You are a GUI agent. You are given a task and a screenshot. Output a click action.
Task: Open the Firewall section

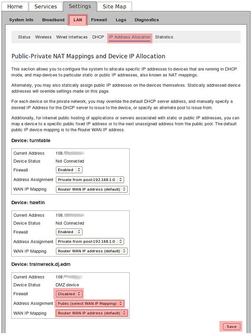[99, 20]
